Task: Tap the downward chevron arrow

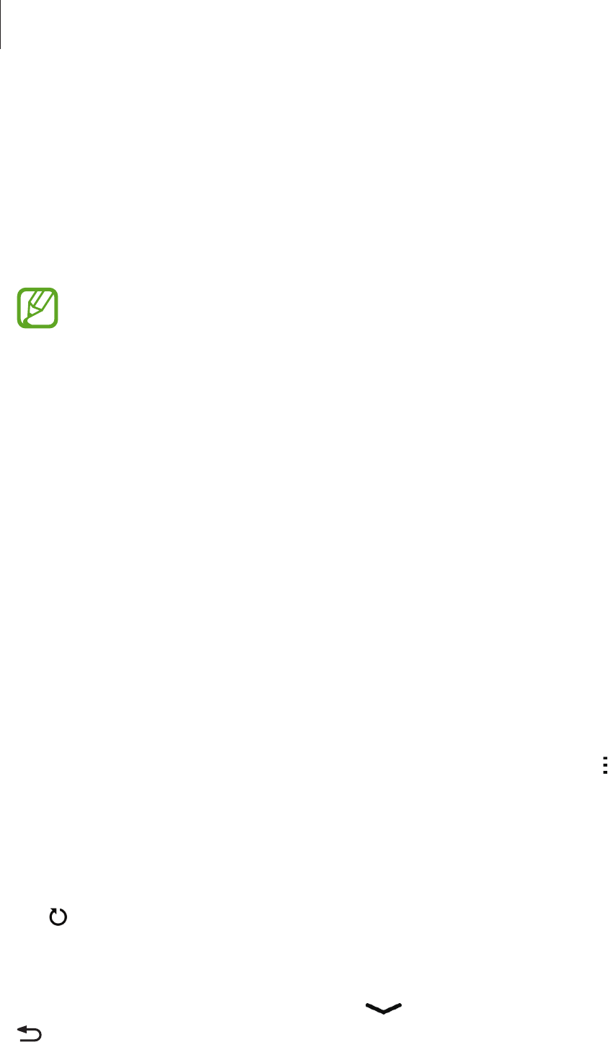Action: pyautogui.click(x=384, y=1008)
